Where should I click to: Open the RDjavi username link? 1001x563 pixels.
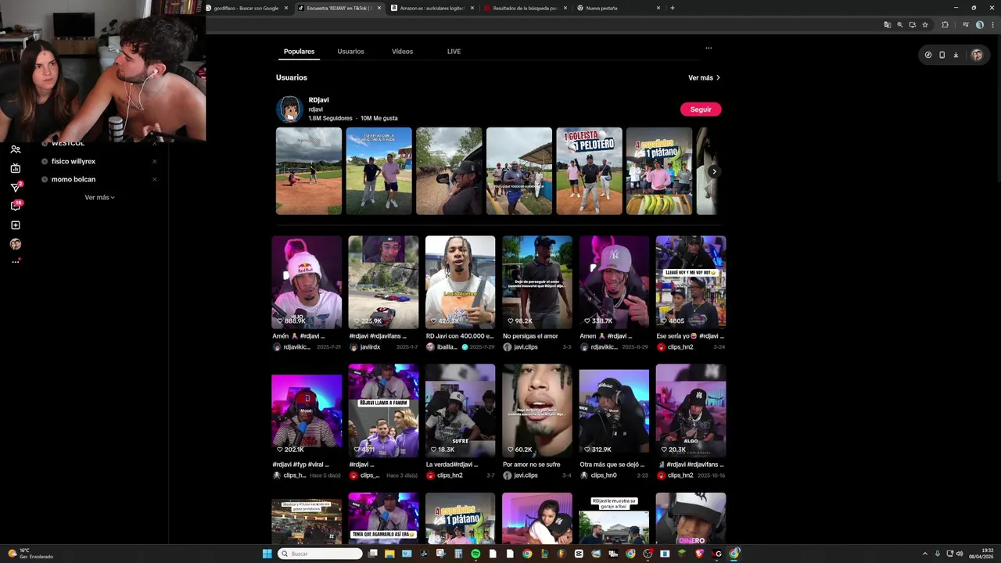pyautogui.click(x=318, y=100)
